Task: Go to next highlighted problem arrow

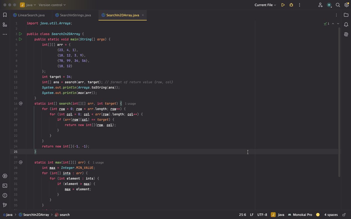Action: pyautogui.click(x=338, y=24)
